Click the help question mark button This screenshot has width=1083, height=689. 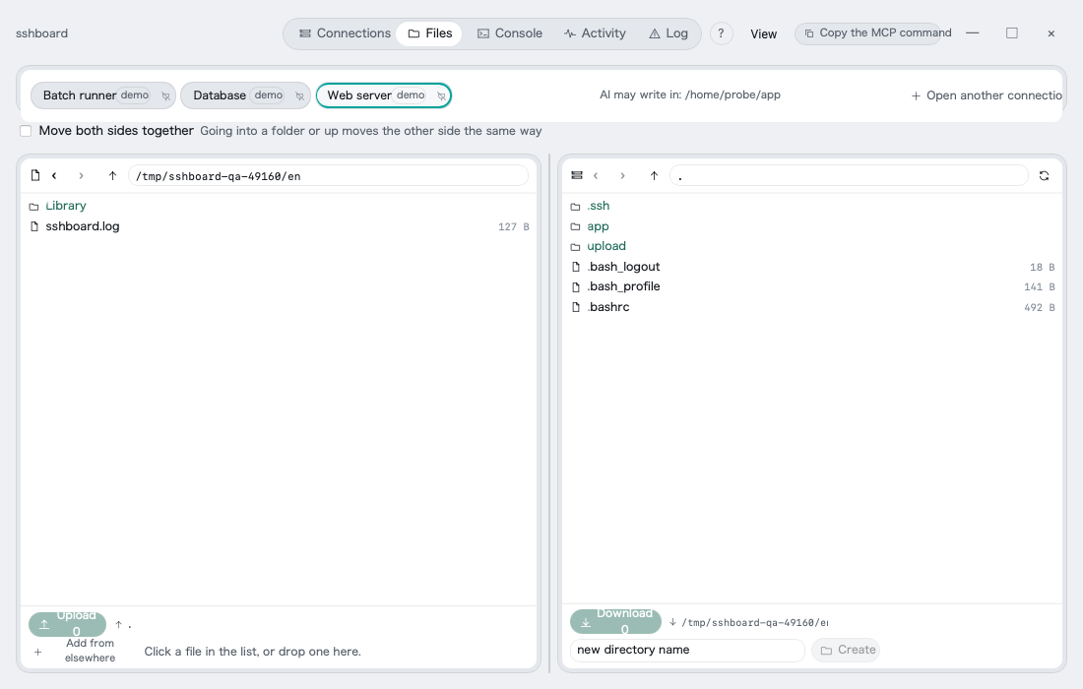coord(721,33)
